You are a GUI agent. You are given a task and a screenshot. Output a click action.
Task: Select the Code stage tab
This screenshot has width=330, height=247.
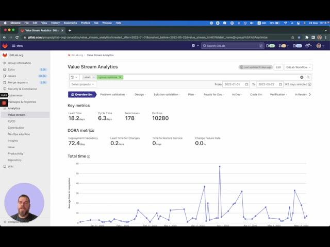256,95
